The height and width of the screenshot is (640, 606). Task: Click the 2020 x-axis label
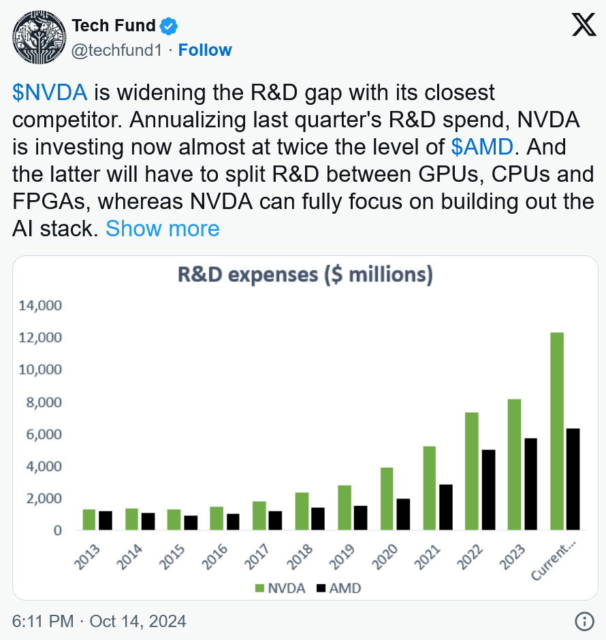[x=385, y=557]
